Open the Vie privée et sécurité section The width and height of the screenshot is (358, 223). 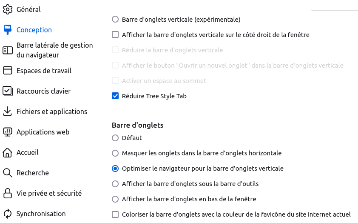pyautogui.click(x=49, y=193)
